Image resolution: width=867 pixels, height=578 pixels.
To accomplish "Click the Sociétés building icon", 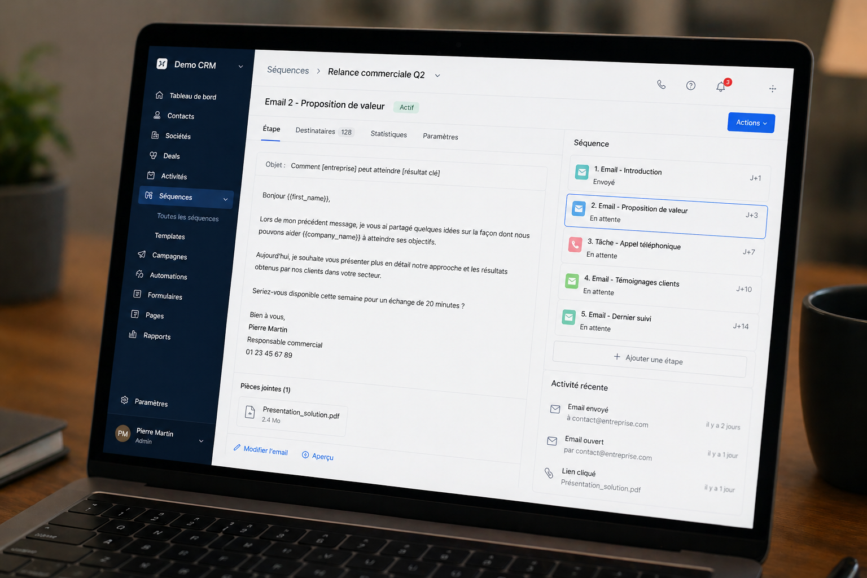I will [x=155, y=135].
